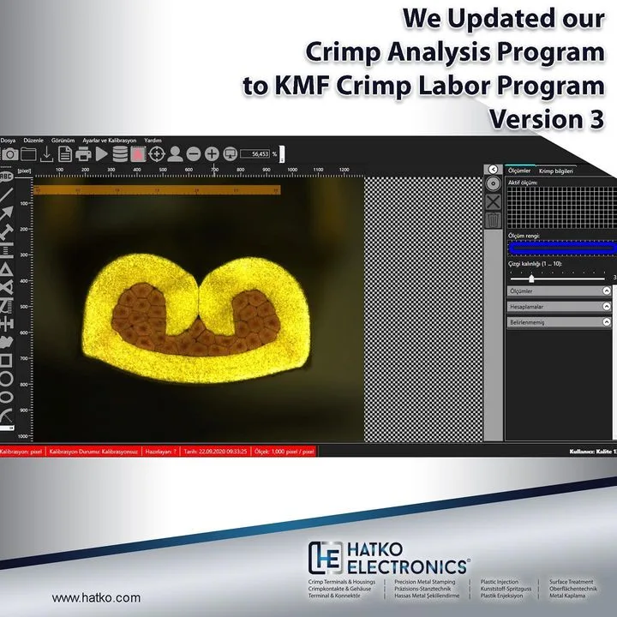Click the Aktif ölçüm preview grid

click(561, 207)
